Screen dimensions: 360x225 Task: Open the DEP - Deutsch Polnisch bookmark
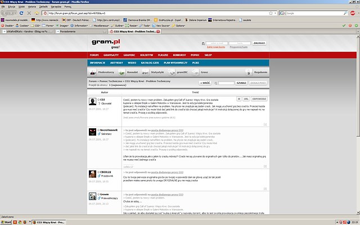tap(76, 20)
